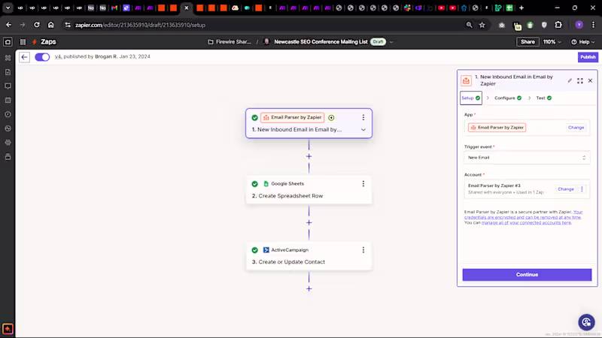Click the instant trigger icon on step 1

click(331, 118)
